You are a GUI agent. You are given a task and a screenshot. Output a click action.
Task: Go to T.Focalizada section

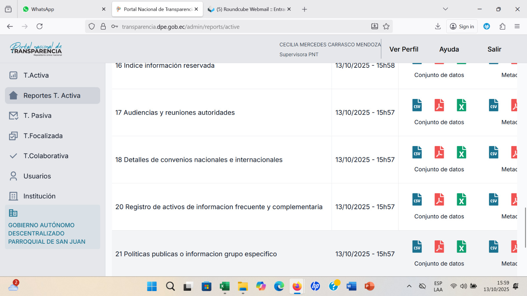pos(43,136)
